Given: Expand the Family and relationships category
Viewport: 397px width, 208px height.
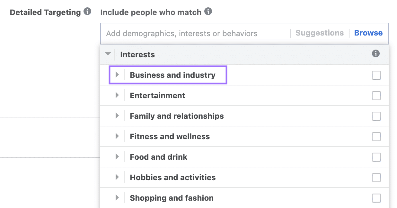Looking at the screenshot, I should point(117,116).
